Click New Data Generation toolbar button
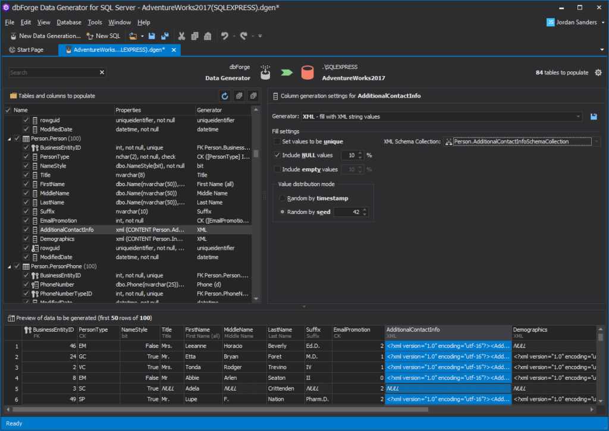The height and width of the screenshot is (431, 609). click(x=45, y=36)
